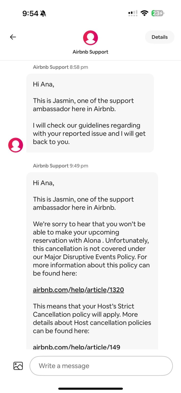Tap the back arrow to leave chat
181x393 pixels.
pyautogui.click(x=13, y=37)
